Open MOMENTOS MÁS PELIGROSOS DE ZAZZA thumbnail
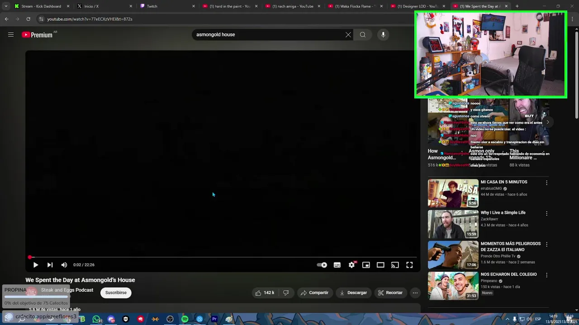This screenshot has height=325, width=579. click(x=453, y=255)
